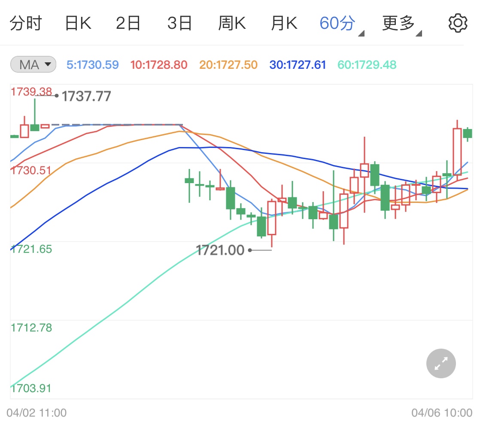Switch to the 日K tab
This screenshot has height=426, width=483.
(x=78, y=23)
